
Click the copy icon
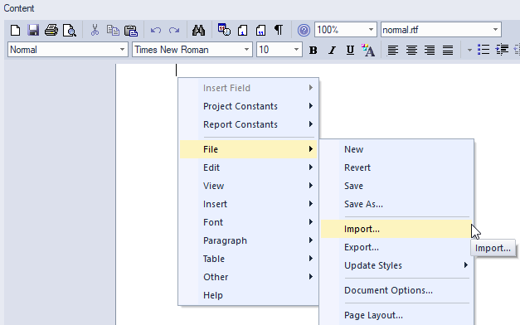point(113,30)
